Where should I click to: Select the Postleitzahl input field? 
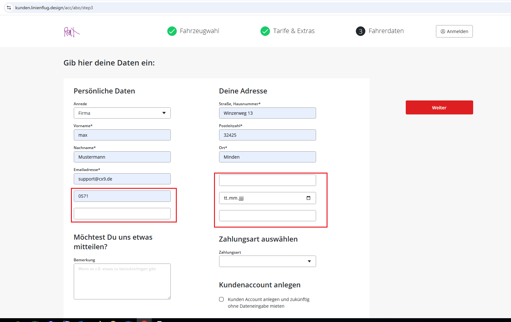(267, 135)
